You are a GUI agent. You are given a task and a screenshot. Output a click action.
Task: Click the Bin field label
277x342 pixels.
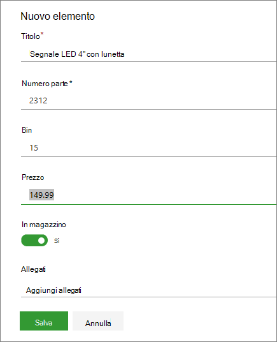[x=27, y=130]
